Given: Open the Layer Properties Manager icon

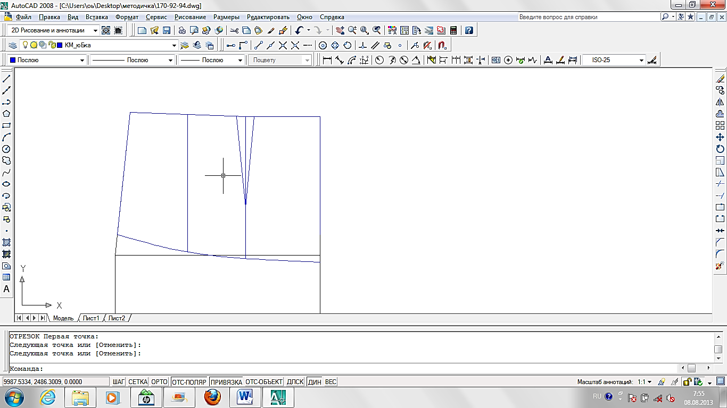Looking at the screenshot, I should (13, 45).
